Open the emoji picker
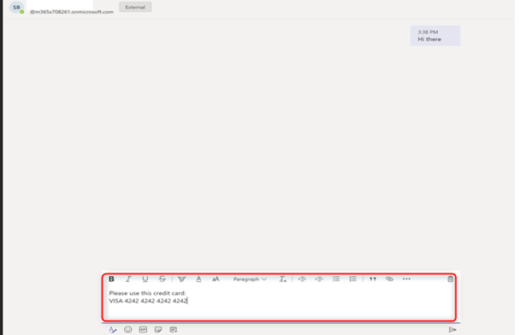This screenshot has width=520, height=335. point(127,330)
